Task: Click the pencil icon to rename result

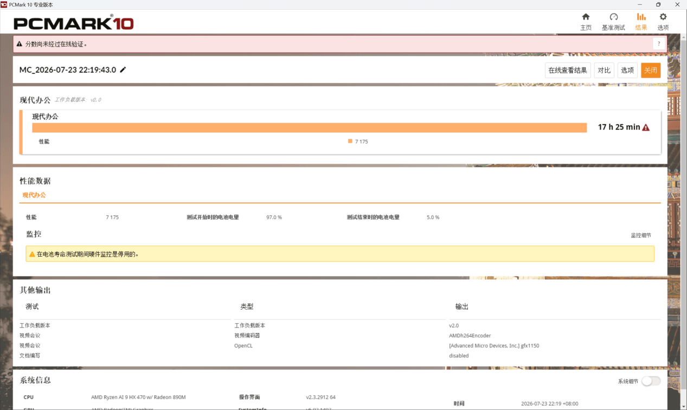Action: pos(123,70)
